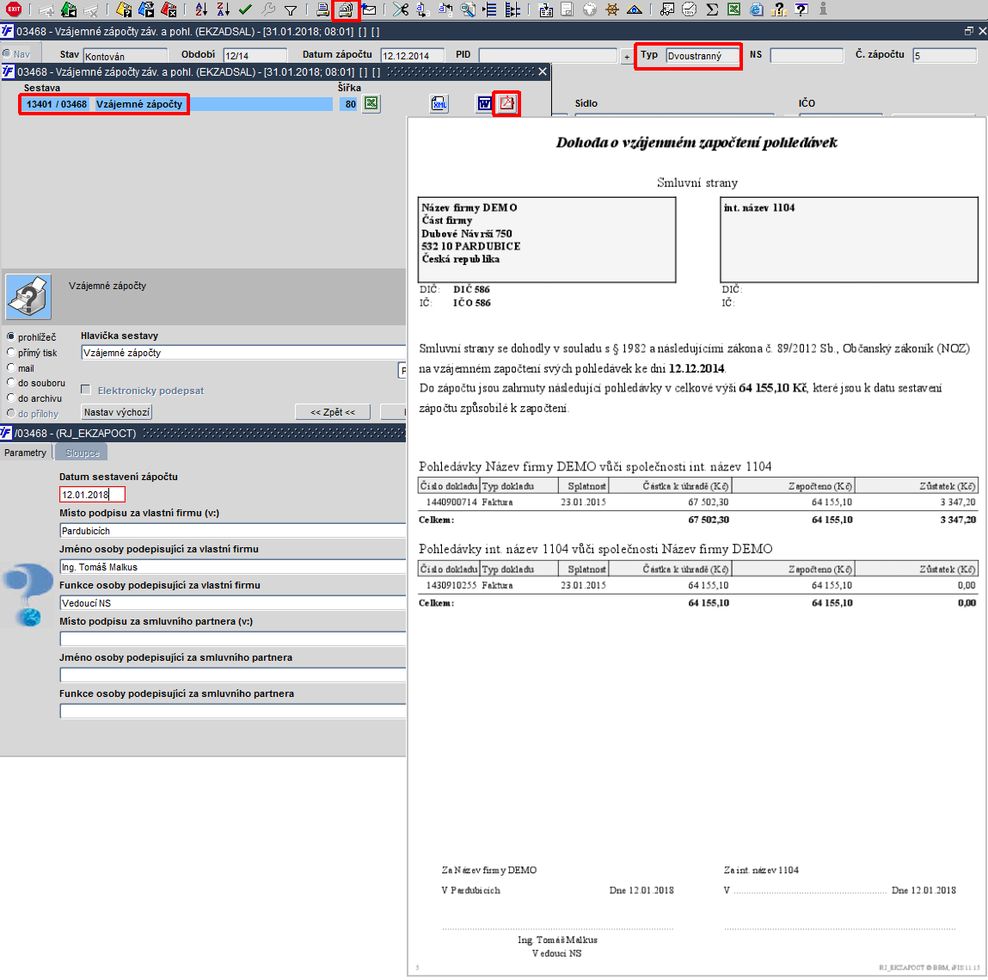Click the '<< Zpět <<' button

pos(333,412)
